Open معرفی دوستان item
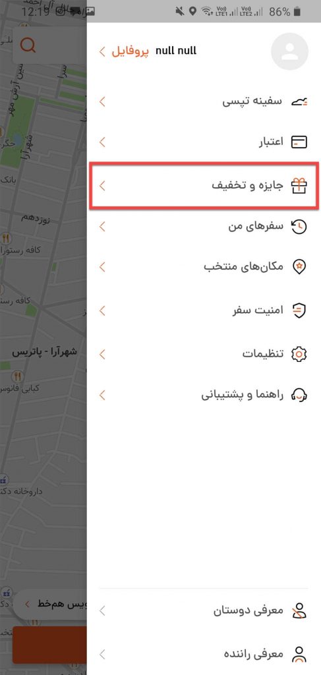 coord(204,610)
